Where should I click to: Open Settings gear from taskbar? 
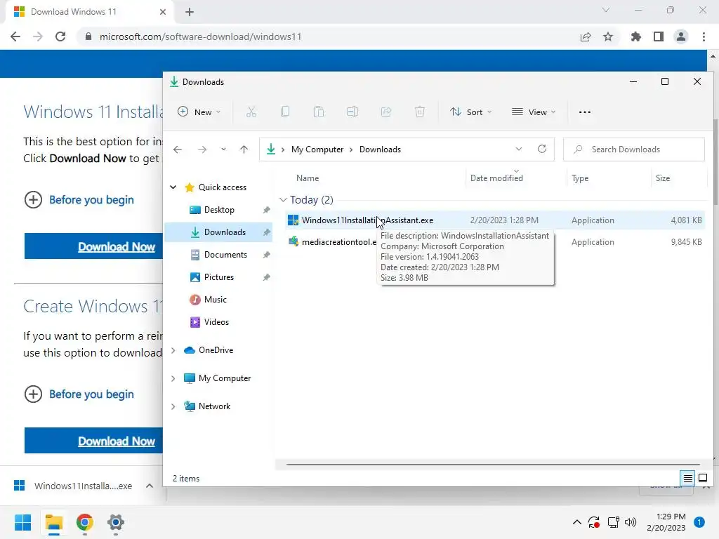tap(116, 522)
